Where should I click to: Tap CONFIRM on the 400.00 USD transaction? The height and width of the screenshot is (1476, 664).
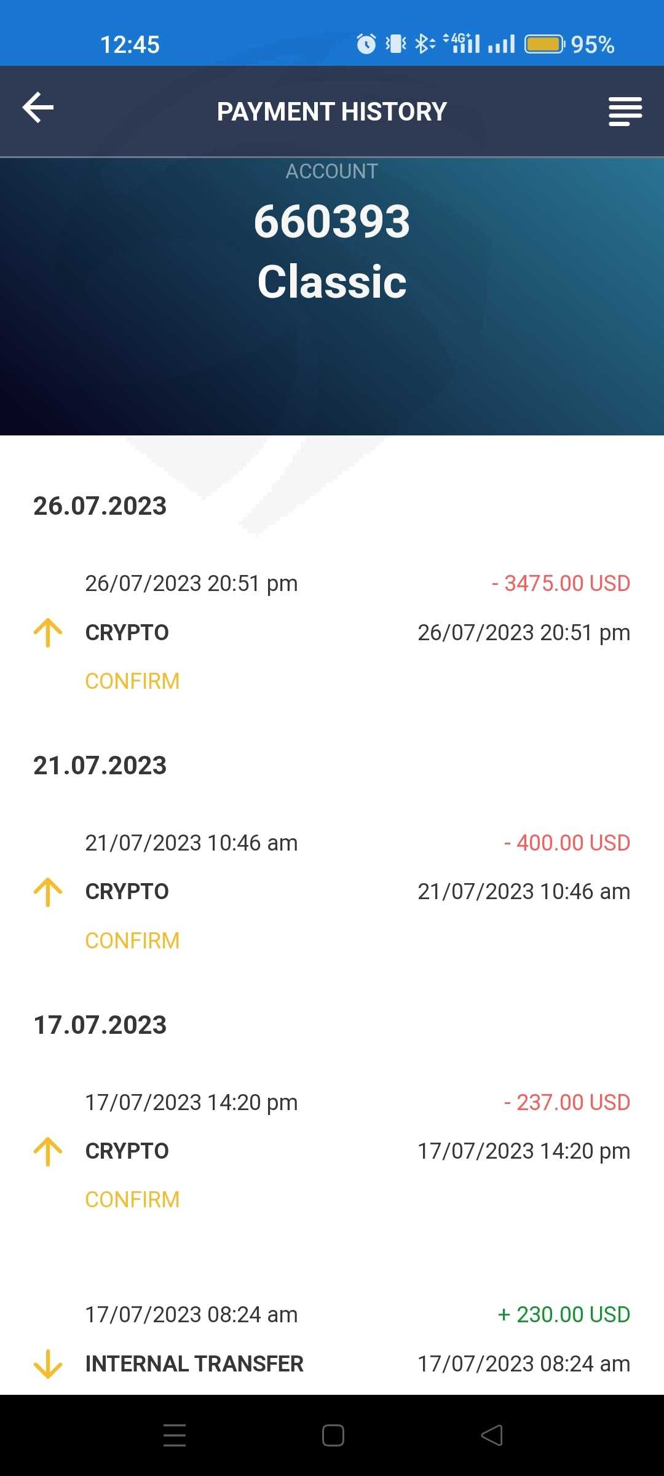coord(132,941)
